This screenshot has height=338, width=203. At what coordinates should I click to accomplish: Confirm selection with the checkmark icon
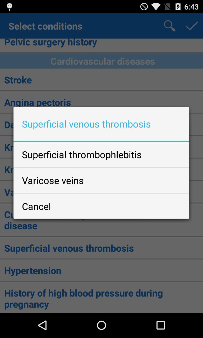point(192,26)
